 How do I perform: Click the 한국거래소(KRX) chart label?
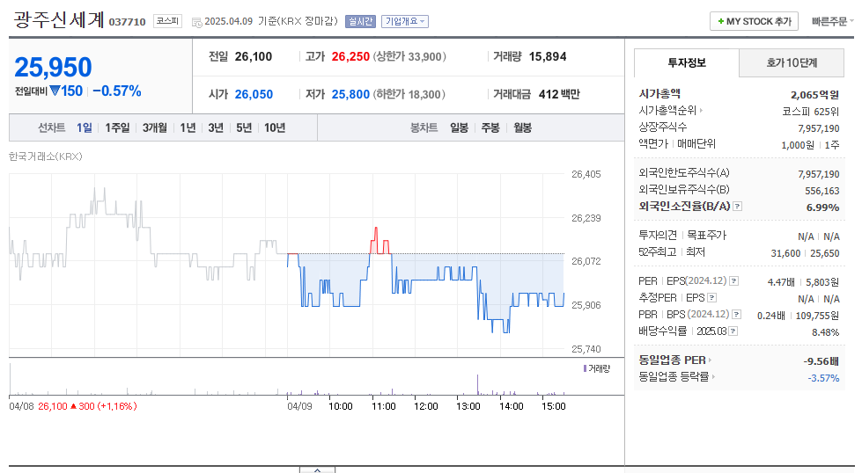point(46,156)
